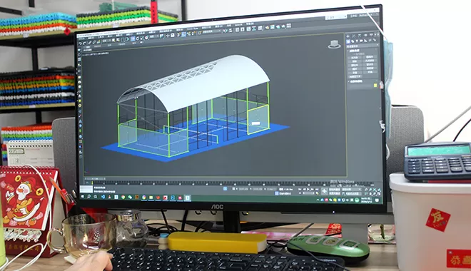The width and height of the screenshot is (471, 271).
Task: Select the Rotate transform tool
Action: pos(138,39)
